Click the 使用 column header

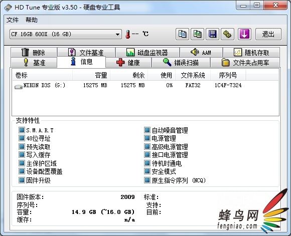click(x=162, y=75)
